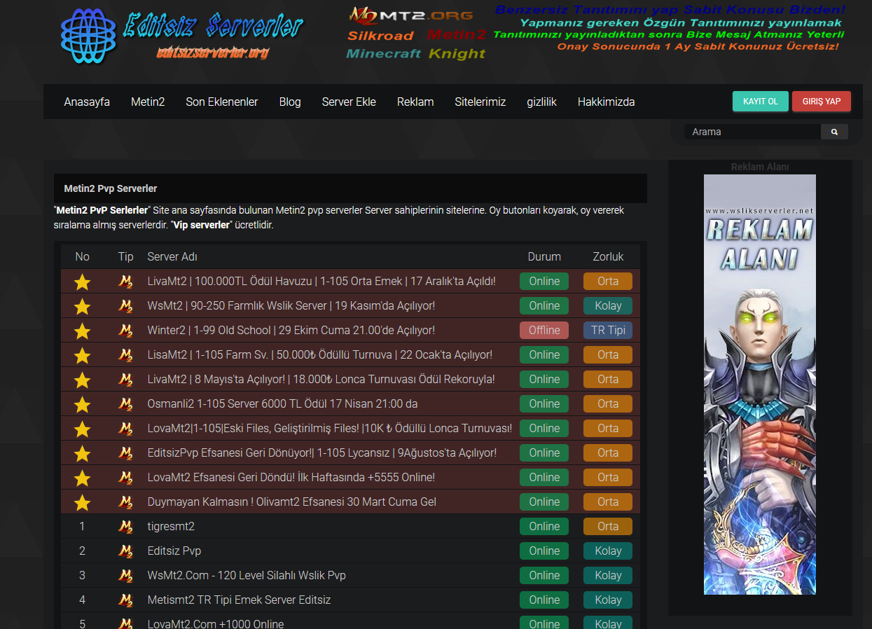Click the Metin2 type icon in Winter2 row
Image resolution: width=872 pixels, height=629 pixels.
pyautogui.click(x=125, y=331)
